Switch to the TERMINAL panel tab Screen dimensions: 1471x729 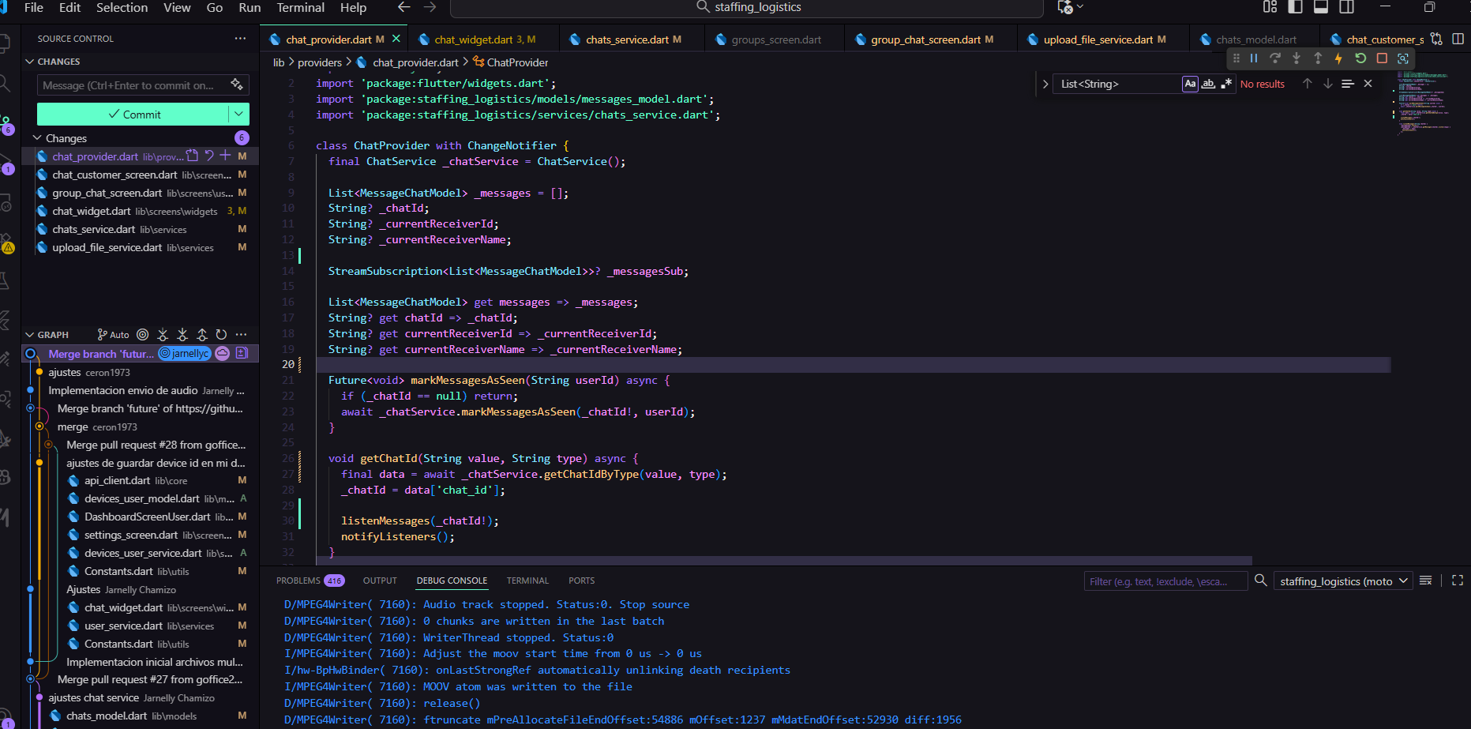[x=527, y=581]
